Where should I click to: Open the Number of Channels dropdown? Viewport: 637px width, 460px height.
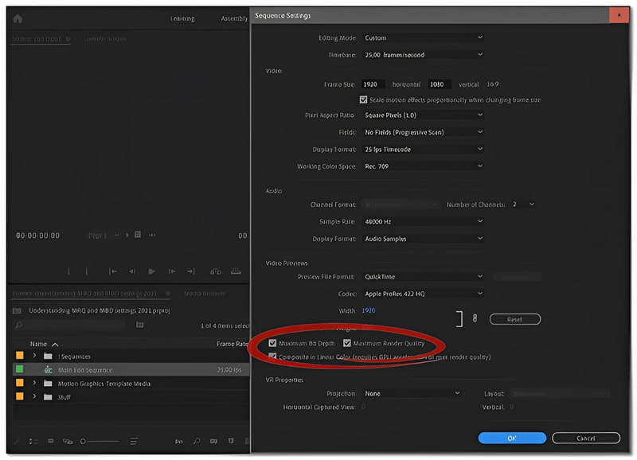click(x=523, y=205)
